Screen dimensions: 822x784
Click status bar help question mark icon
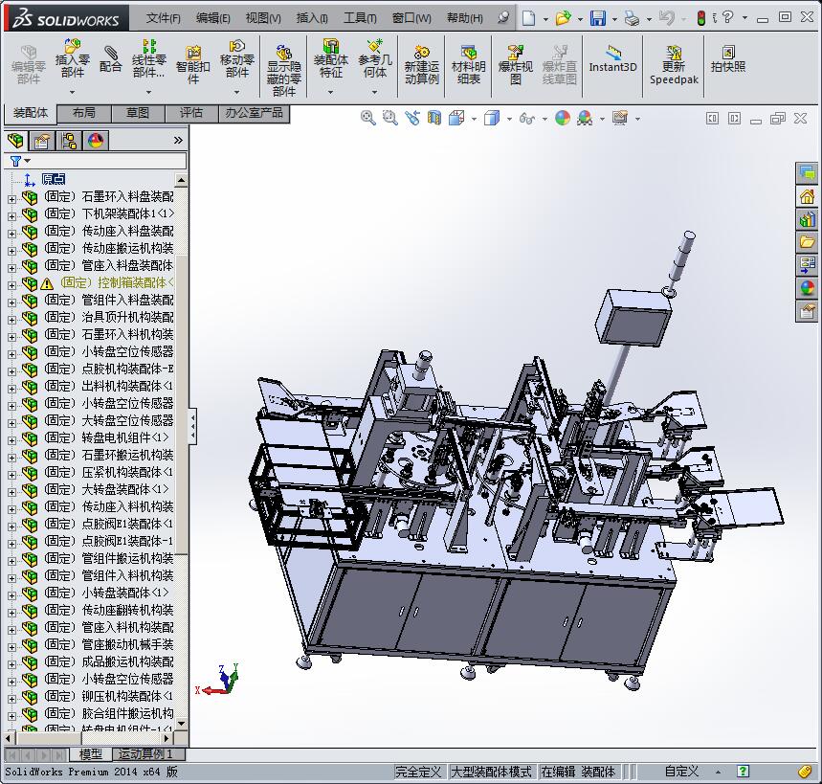(x=743, y=772)
